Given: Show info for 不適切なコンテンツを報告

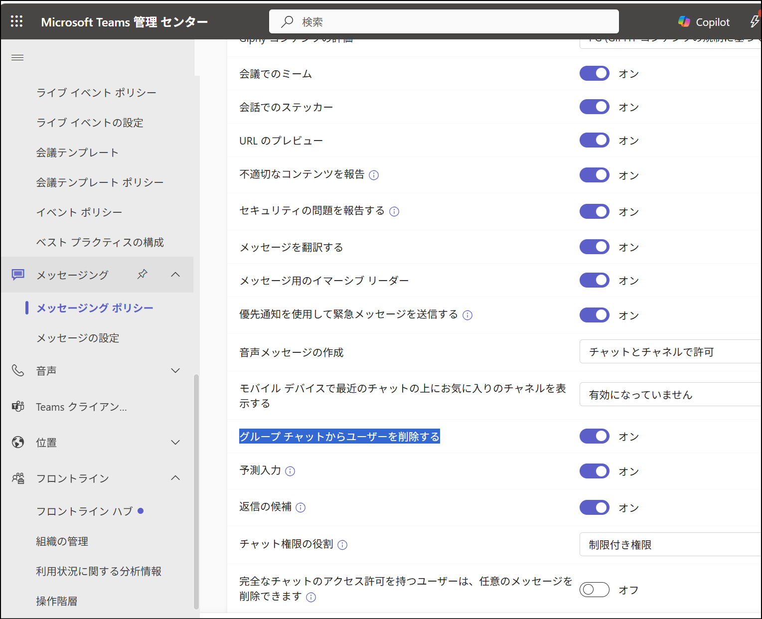Looking at the screenshot, I should click(x=374, y=175).
